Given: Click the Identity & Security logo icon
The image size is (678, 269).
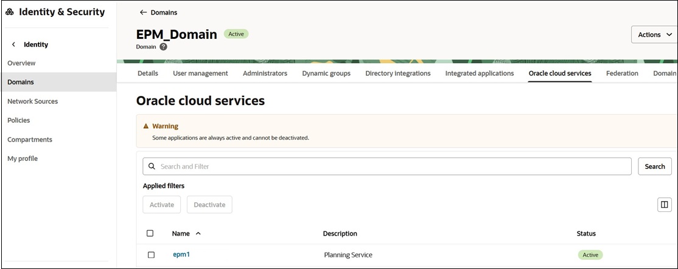Looking at the screenshot, I should (x=10, y=12).
